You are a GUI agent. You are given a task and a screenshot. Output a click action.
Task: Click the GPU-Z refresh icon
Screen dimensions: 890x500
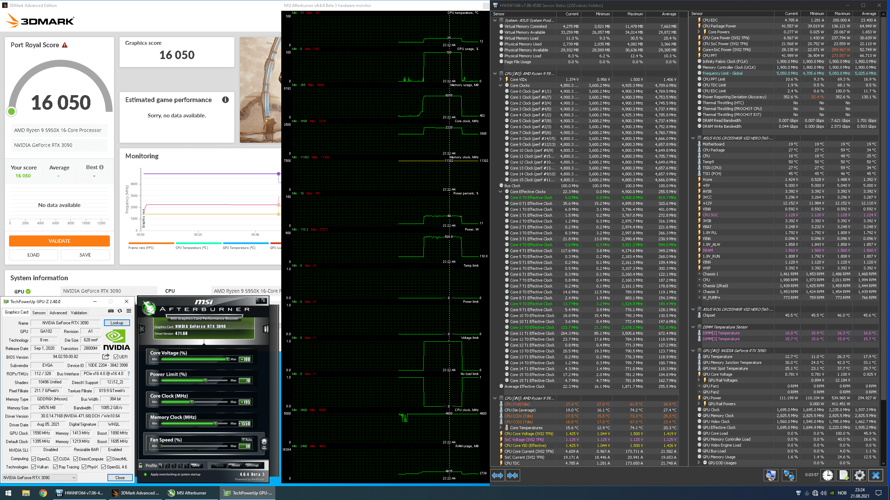[x=120, y=311]
